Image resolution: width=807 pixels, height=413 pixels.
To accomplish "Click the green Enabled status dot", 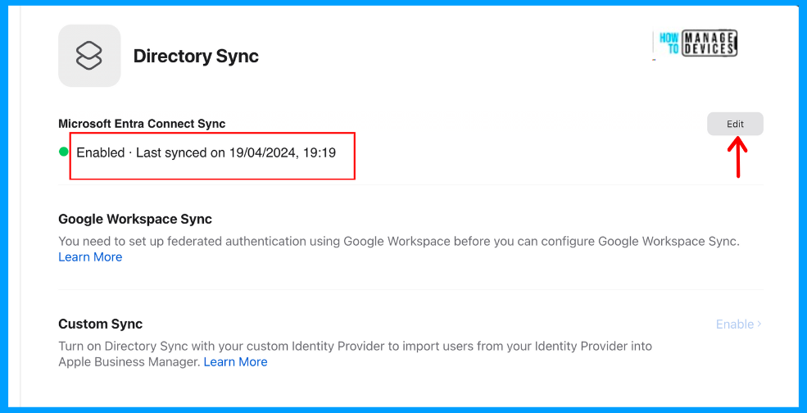I will (x=64, y=152).
